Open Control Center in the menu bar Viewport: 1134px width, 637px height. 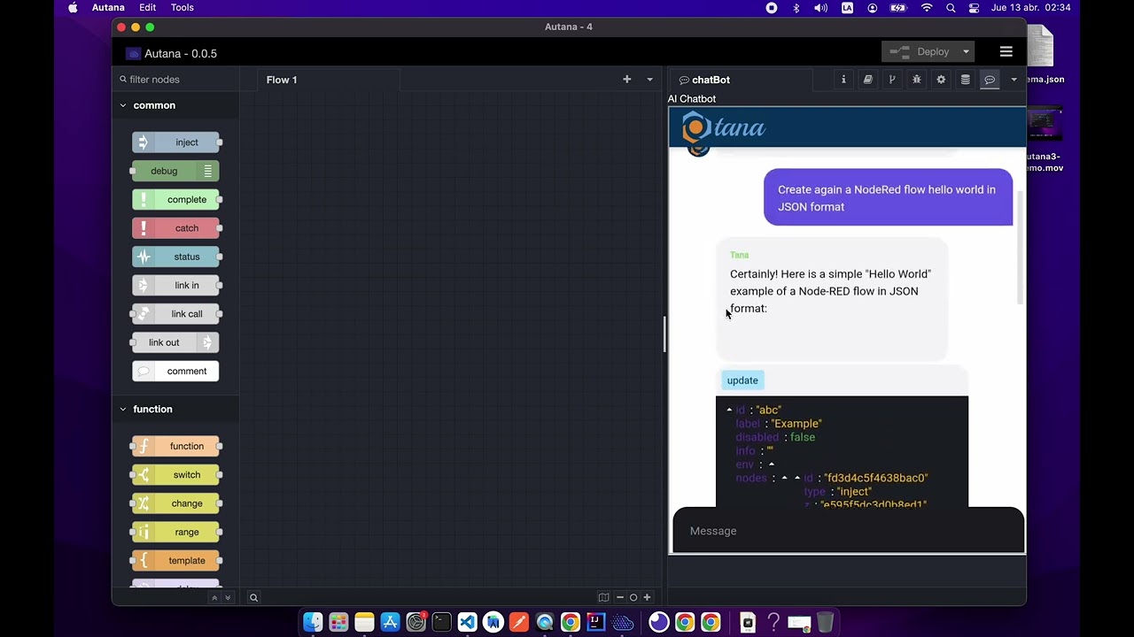point(975,8)
